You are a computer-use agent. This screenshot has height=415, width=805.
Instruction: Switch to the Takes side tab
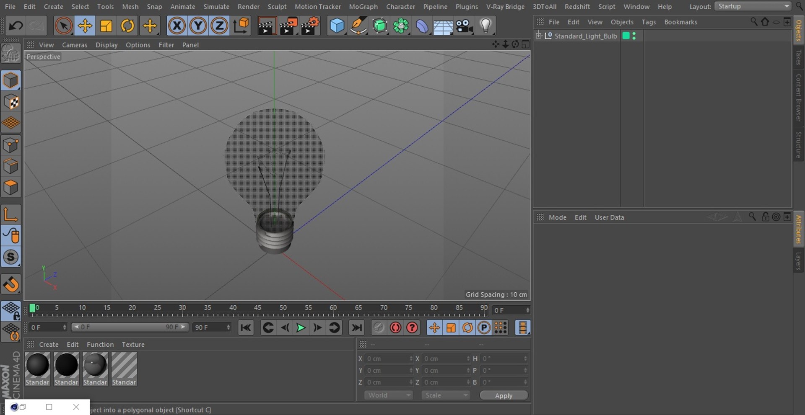click(x=798, y=58)
